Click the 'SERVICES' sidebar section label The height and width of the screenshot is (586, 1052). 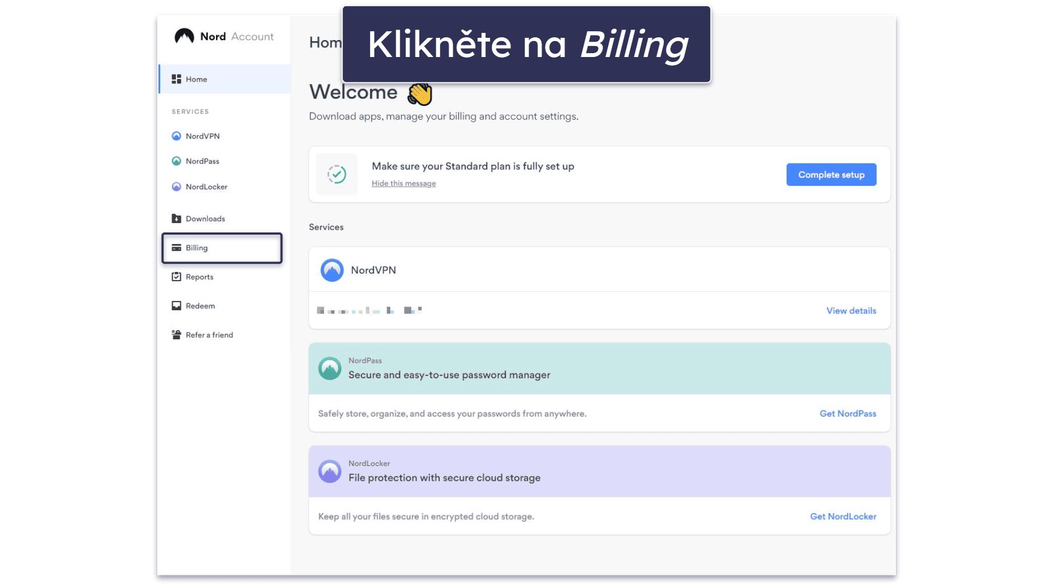(x=190, y=112)
